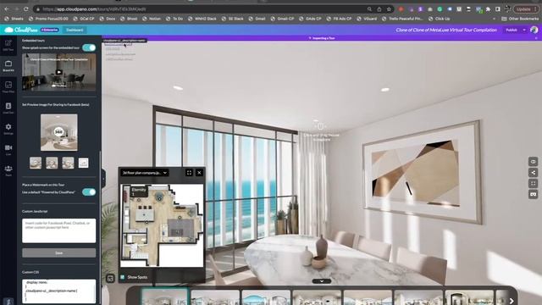
Task: Select the fourth scene in thumbnail strip
Action: tap(317, 297)
